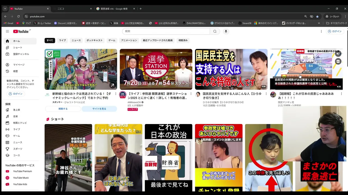Select the アニメーション filter chip
The image size is (348, 195).
pos(129,40)
